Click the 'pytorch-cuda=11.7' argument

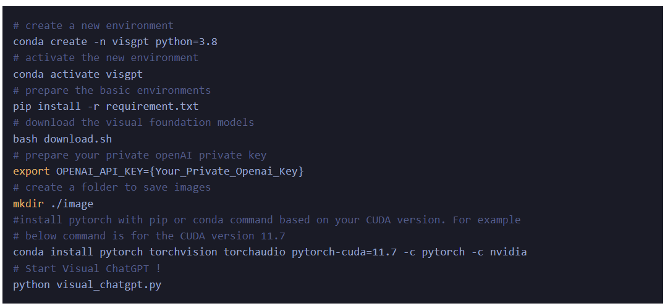344,252
